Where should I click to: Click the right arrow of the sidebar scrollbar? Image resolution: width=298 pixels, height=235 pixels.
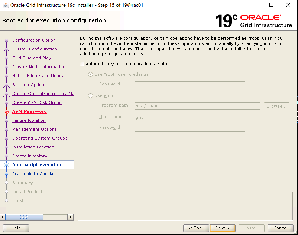pyautogui.click(x=71, y=217)
